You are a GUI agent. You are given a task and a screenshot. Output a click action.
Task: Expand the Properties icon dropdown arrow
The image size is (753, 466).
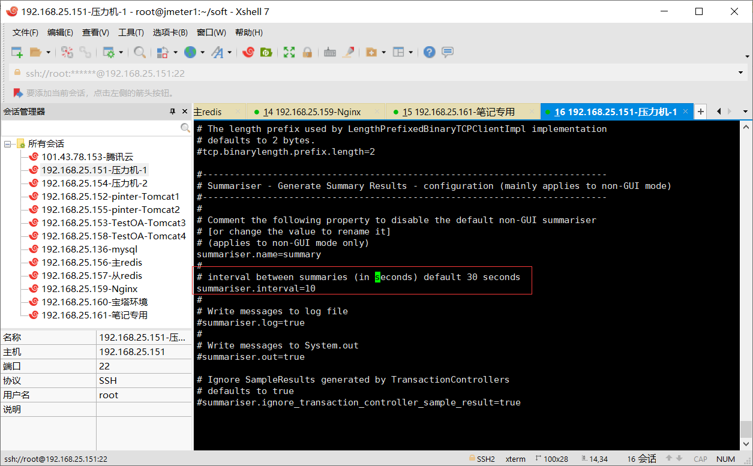121,52
